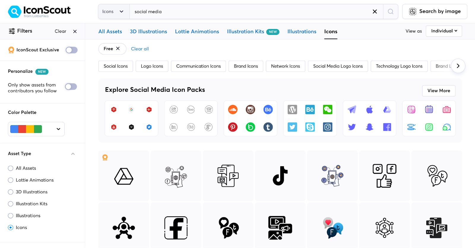The image size is (475, 248).
Task: Select the WeChat green icon
Action: [327, 109]
